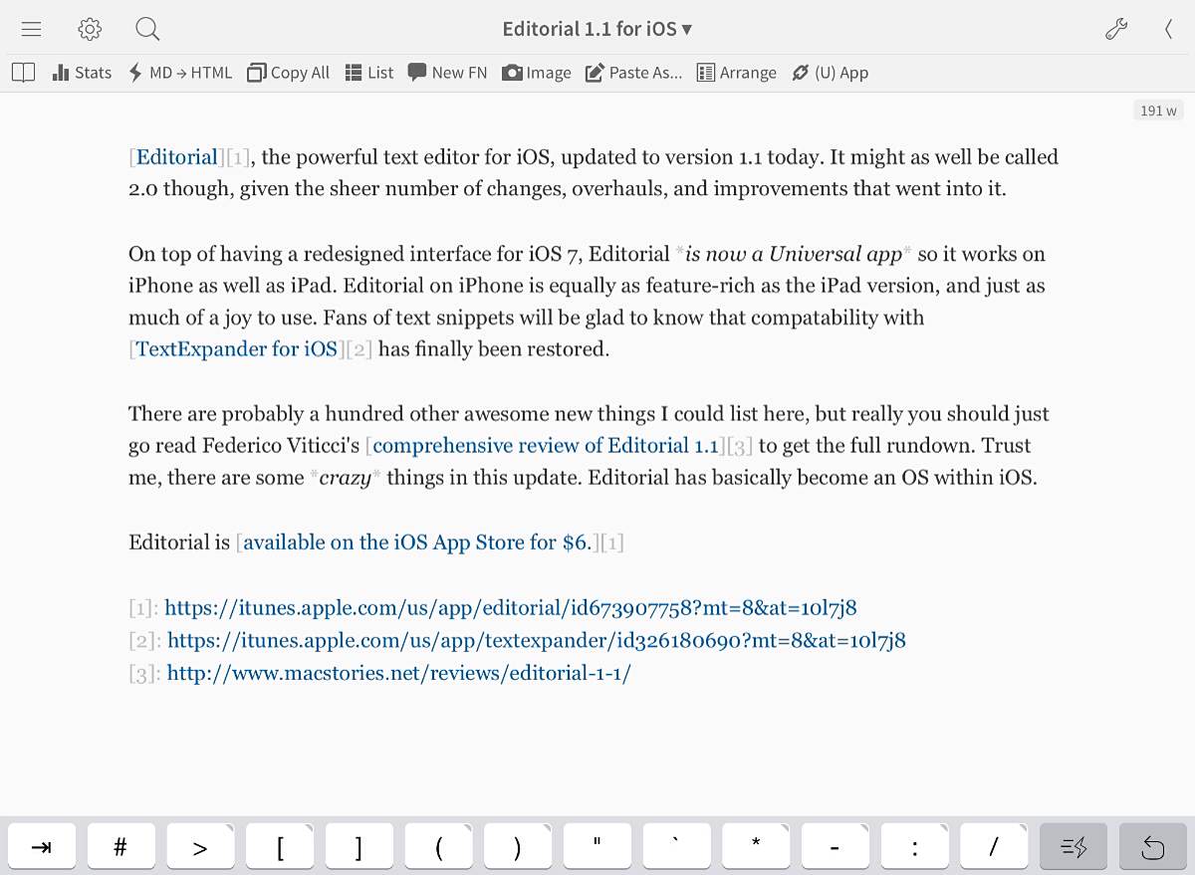This screenshot has height=875, width=1195.
Task: Run the Arrange workflow
Action: tap(737, 72)
